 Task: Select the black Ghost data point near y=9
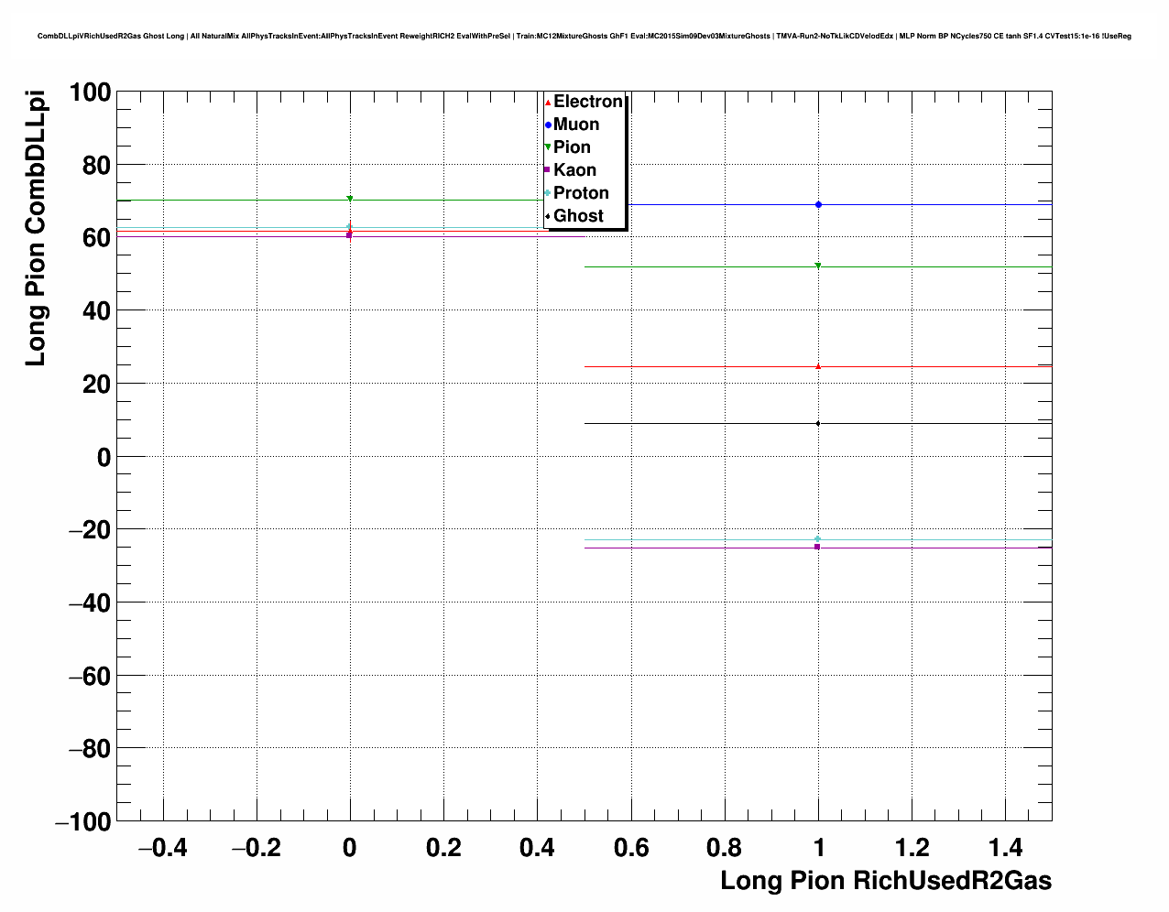click(x=818, y=424)
